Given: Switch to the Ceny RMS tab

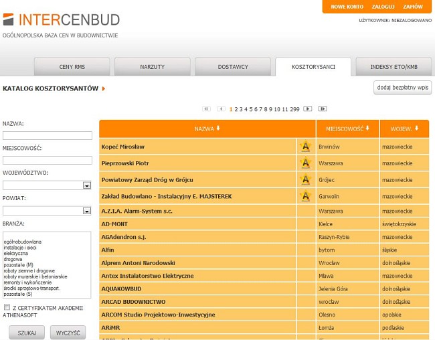Looking at the screenshot, I should 72,67.
